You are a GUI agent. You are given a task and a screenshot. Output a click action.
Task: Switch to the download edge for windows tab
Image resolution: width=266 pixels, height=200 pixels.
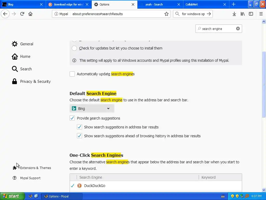(x=69, y=4)
